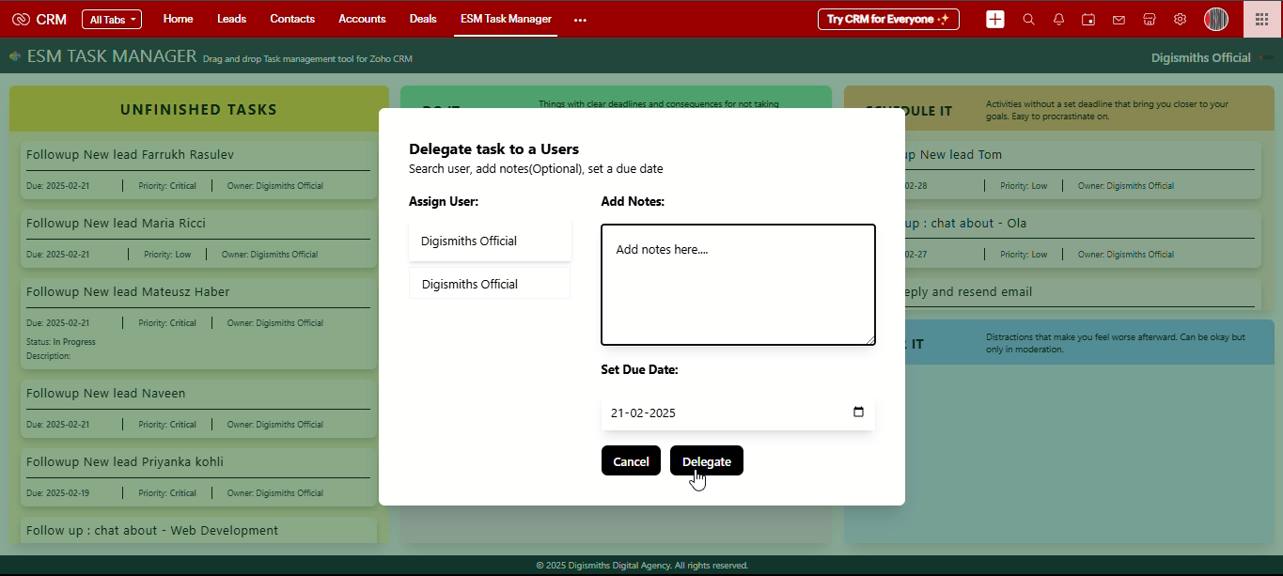Click the plus create-new icon
The height and width of the screenshot is (576, 1283).
[x=995, y=19]
